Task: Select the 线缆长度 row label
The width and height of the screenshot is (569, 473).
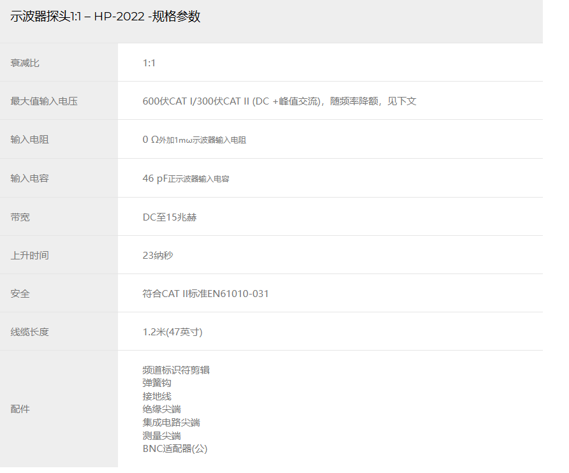Action: coord(29,332)
